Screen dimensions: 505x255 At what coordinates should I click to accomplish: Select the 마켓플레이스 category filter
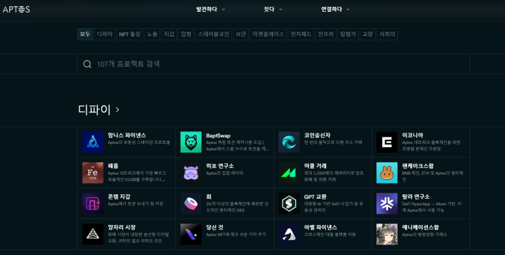(269, 34)
